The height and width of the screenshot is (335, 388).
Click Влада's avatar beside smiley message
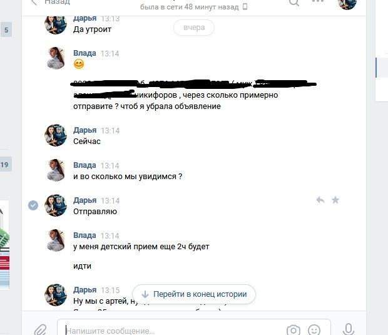(56, 58)
